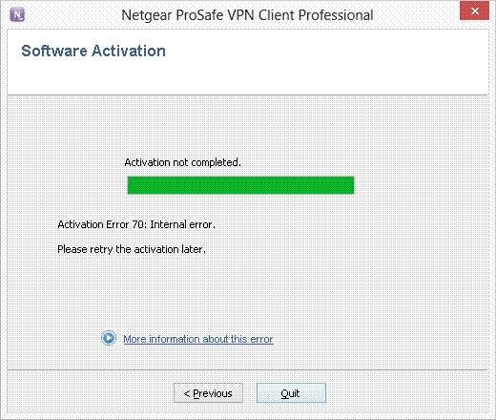Select the Software Activation heading
This screenshot has width=496, height=420.
pyautogui.click(x=93, y=51)
